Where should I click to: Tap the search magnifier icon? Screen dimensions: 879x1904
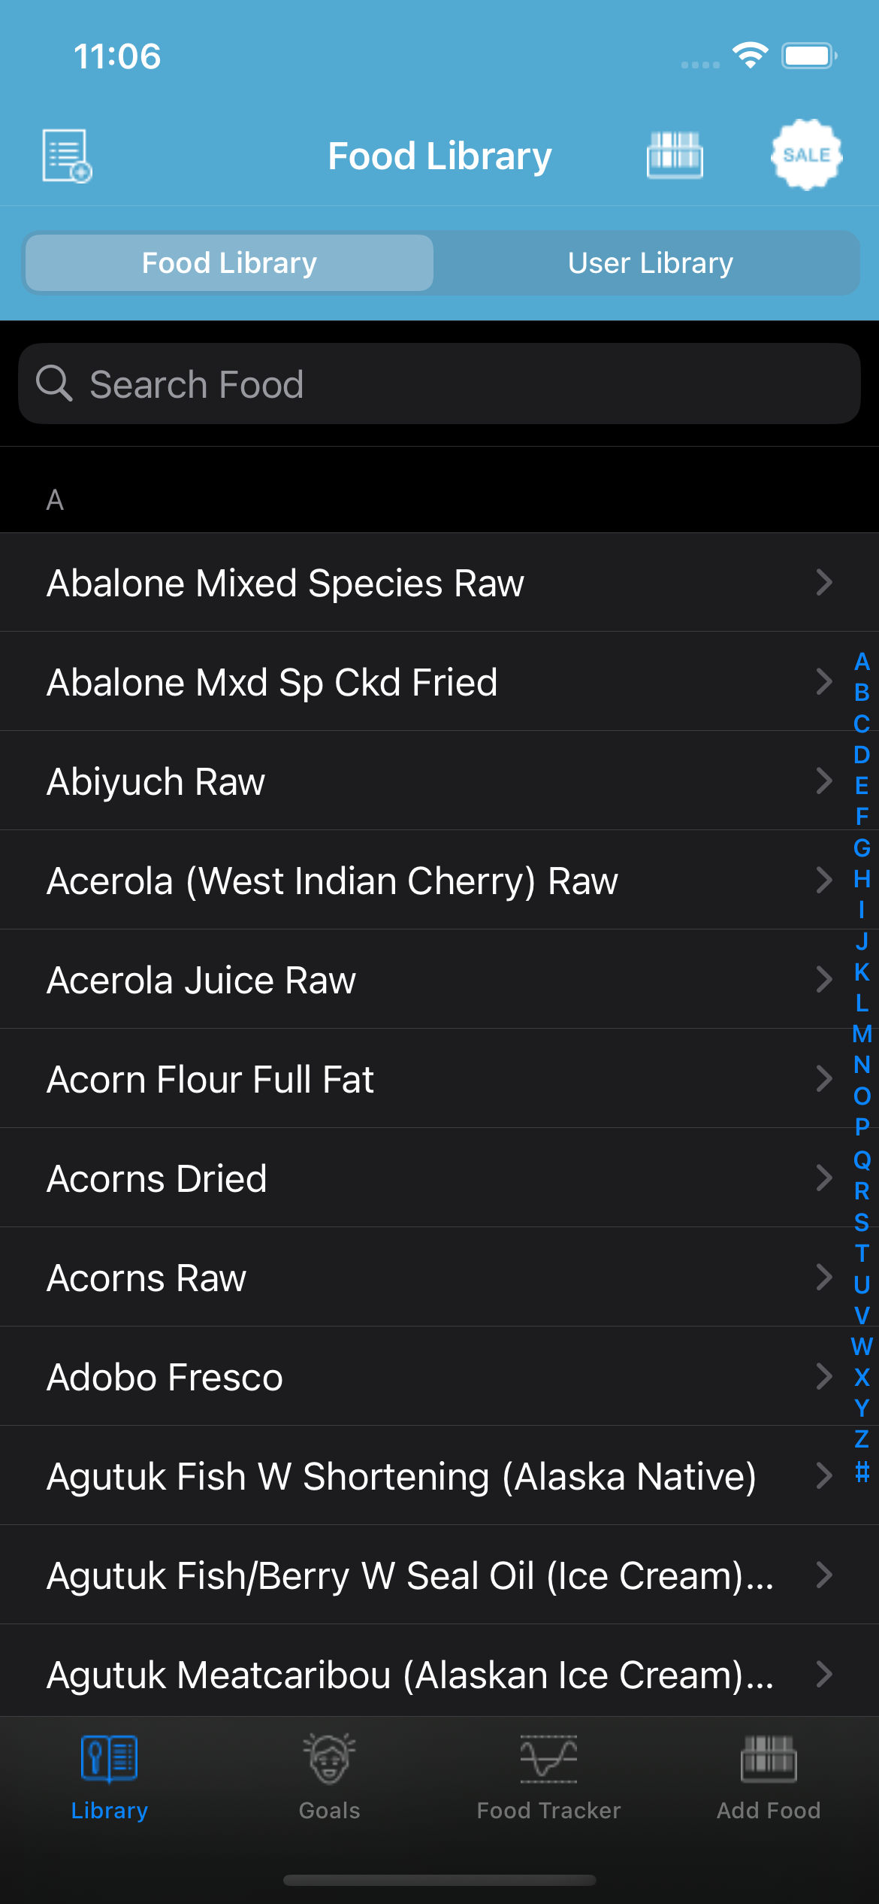pyautogui.click(x=54, y=384)
